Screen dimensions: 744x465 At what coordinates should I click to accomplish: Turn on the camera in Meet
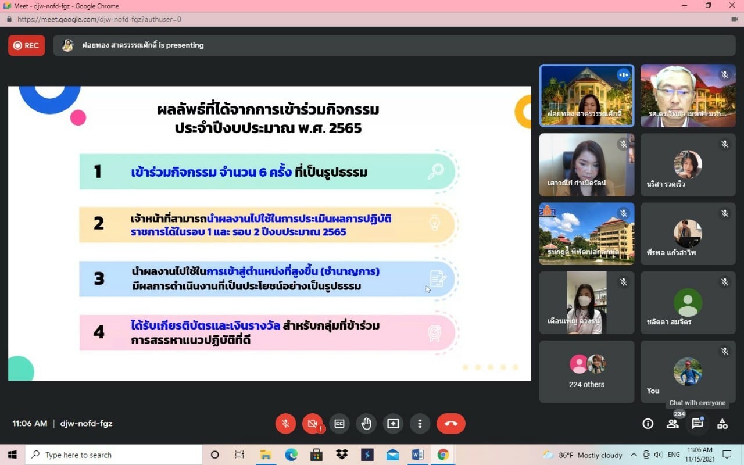[312, 424]
